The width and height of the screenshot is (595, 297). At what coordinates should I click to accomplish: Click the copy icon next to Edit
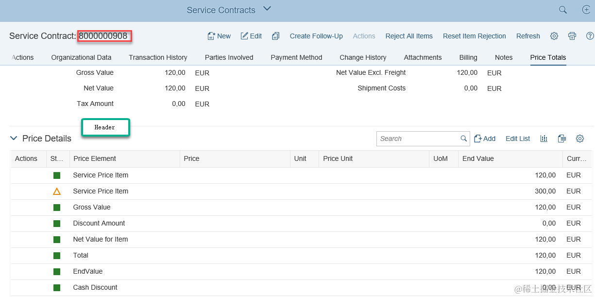[276, 36]
